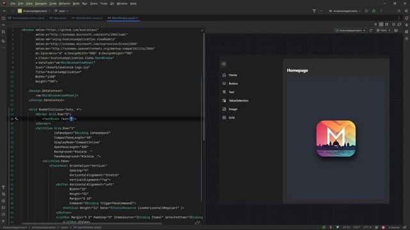
Task: Open the IDE settings gear icon
Action: (x=406, y=11)
